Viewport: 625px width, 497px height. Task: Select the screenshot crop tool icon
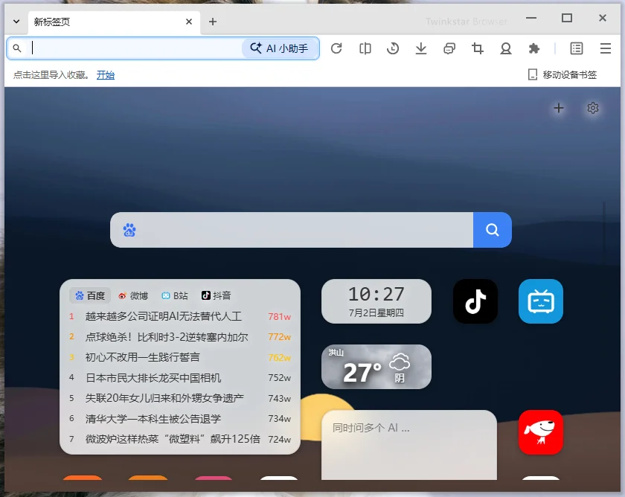(478, 48)
